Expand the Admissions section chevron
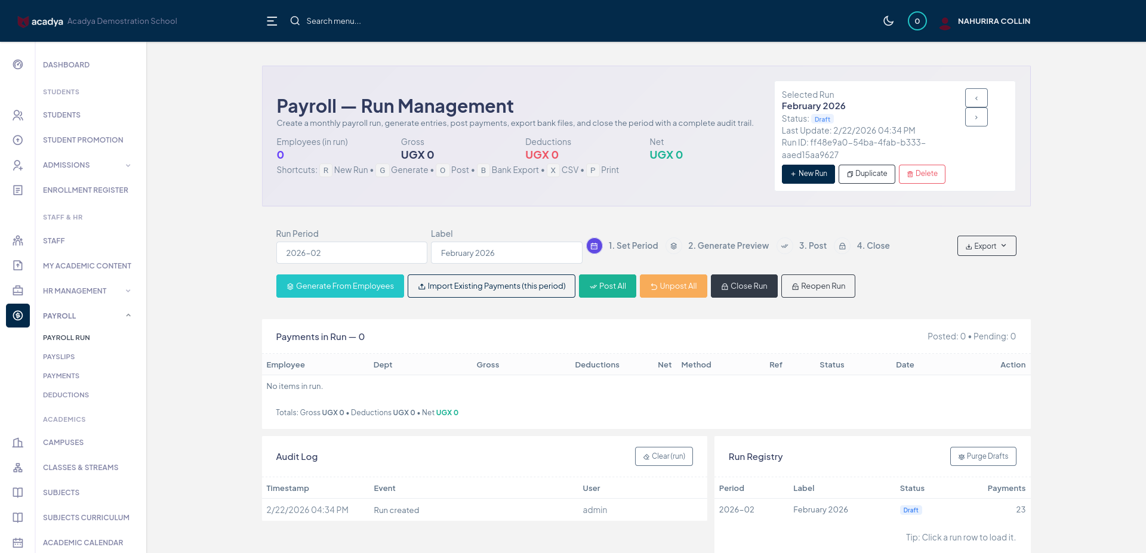 click(128, 165)
